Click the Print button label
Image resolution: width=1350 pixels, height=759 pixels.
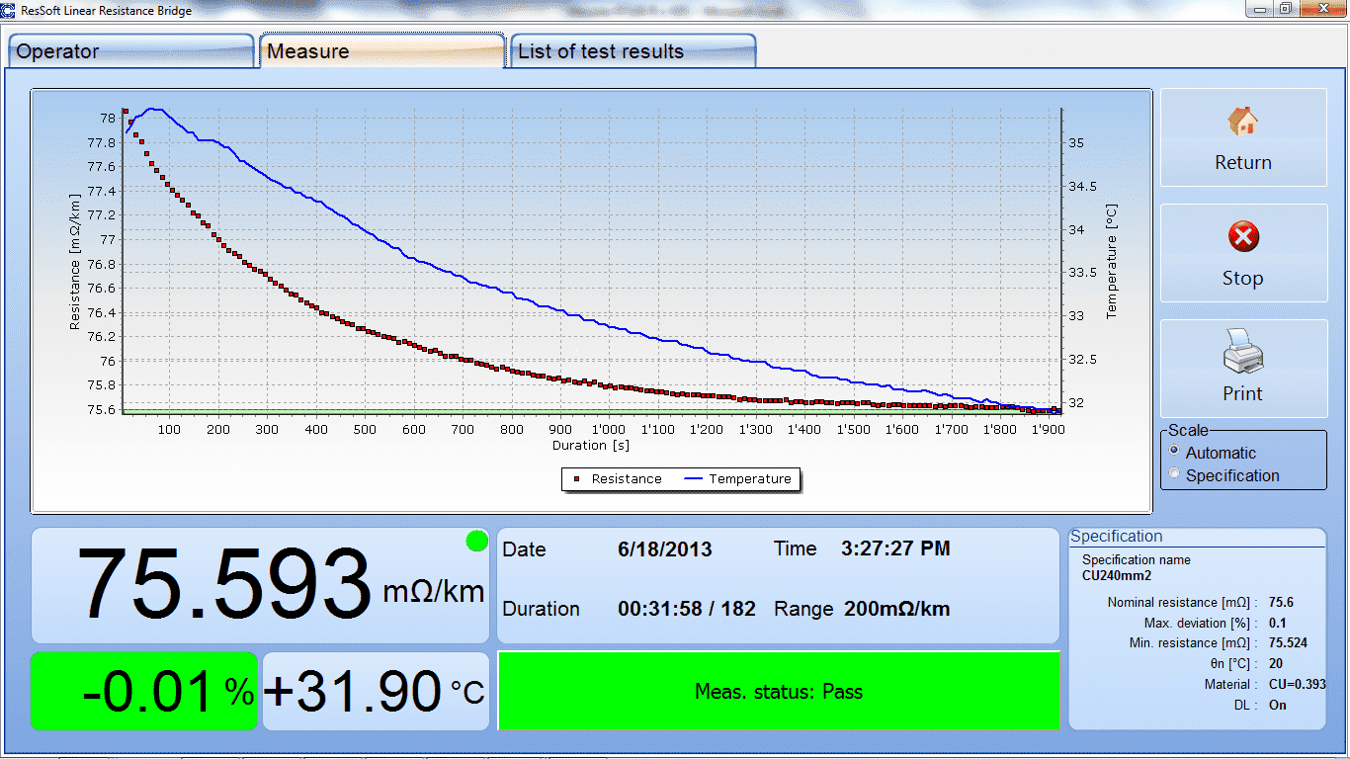1243,394
